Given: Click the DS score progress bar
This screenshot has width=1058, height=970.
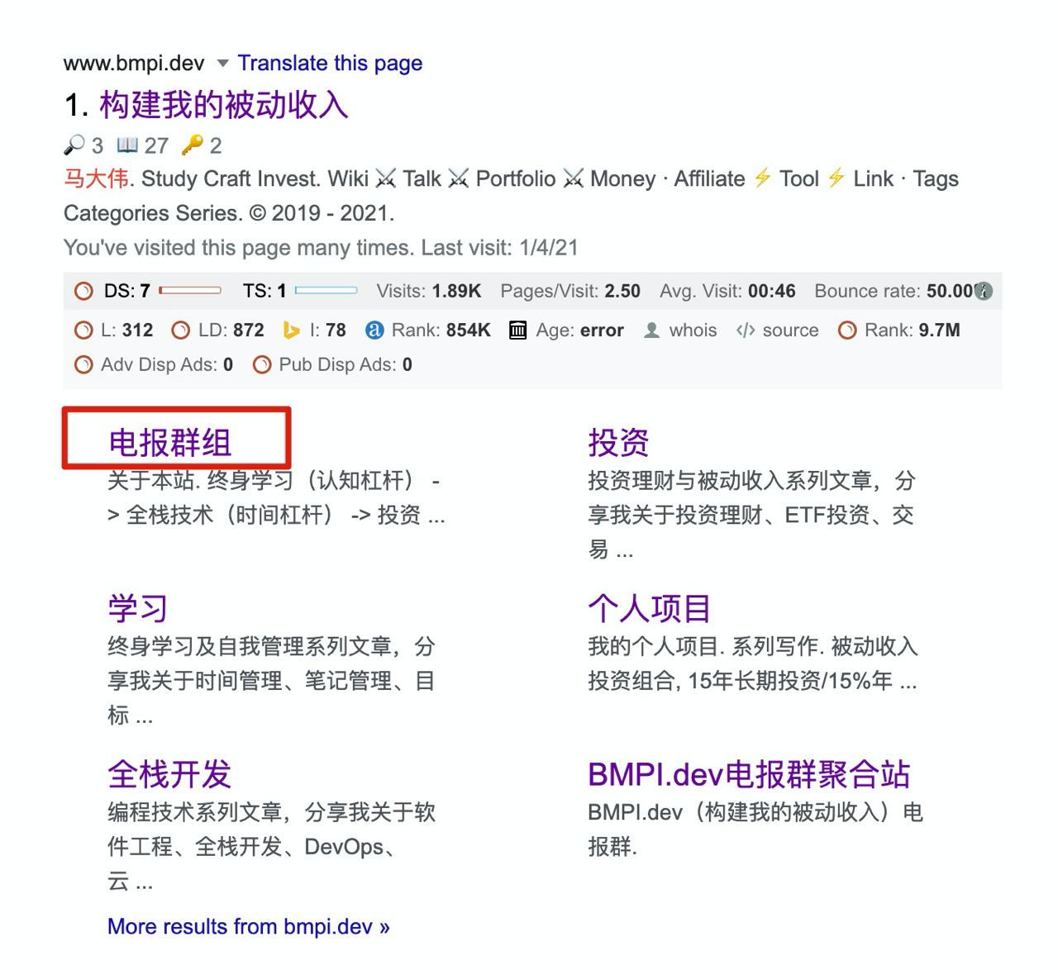Looking at the screenshot, I should click(x=190, y=291).
